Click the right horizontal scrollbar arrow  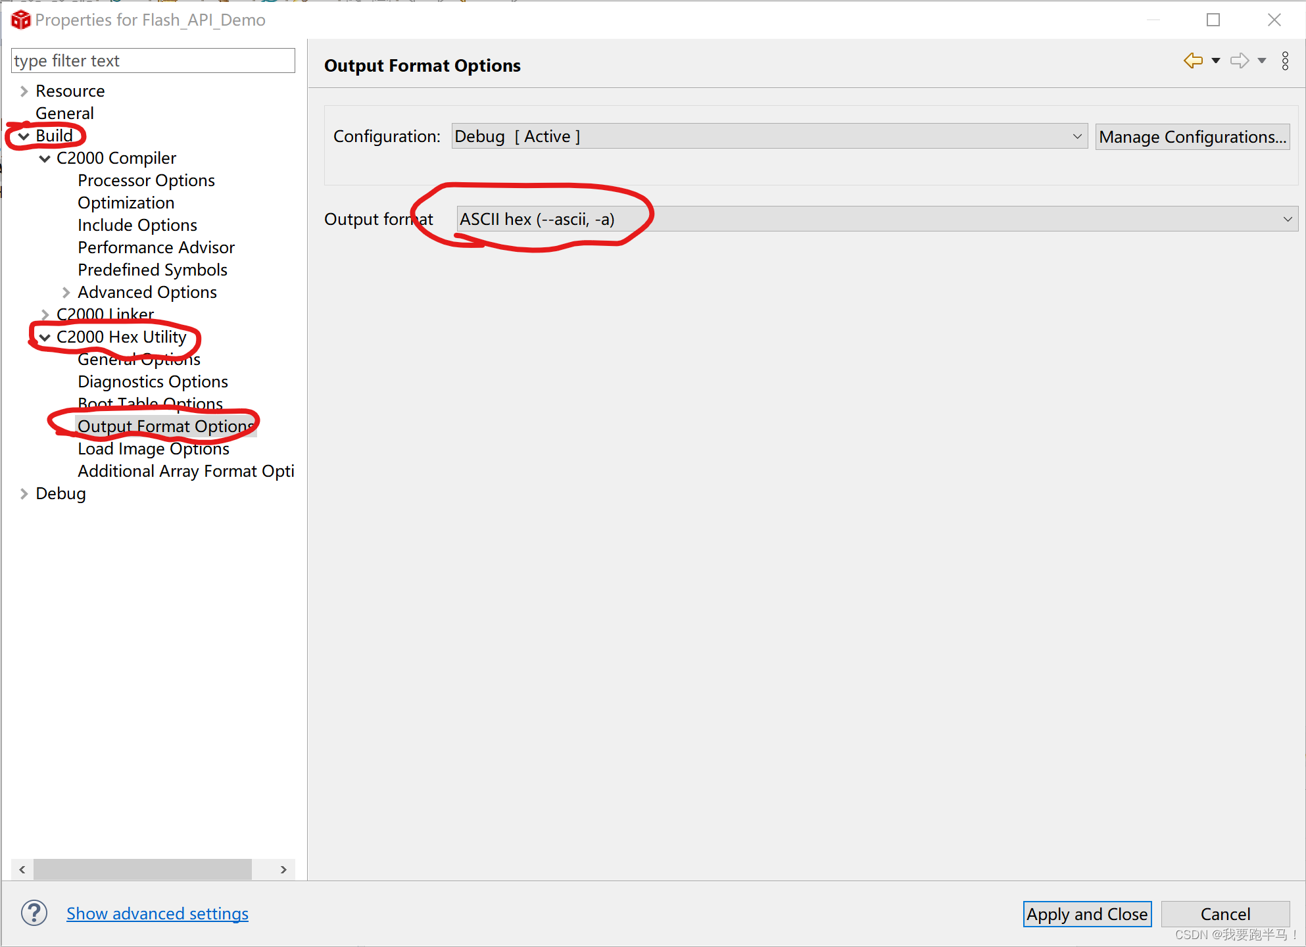pos(283,869)
